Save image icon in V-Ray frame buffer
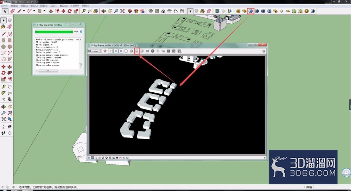This screenshot has height=191, width=351. [137, 51]
